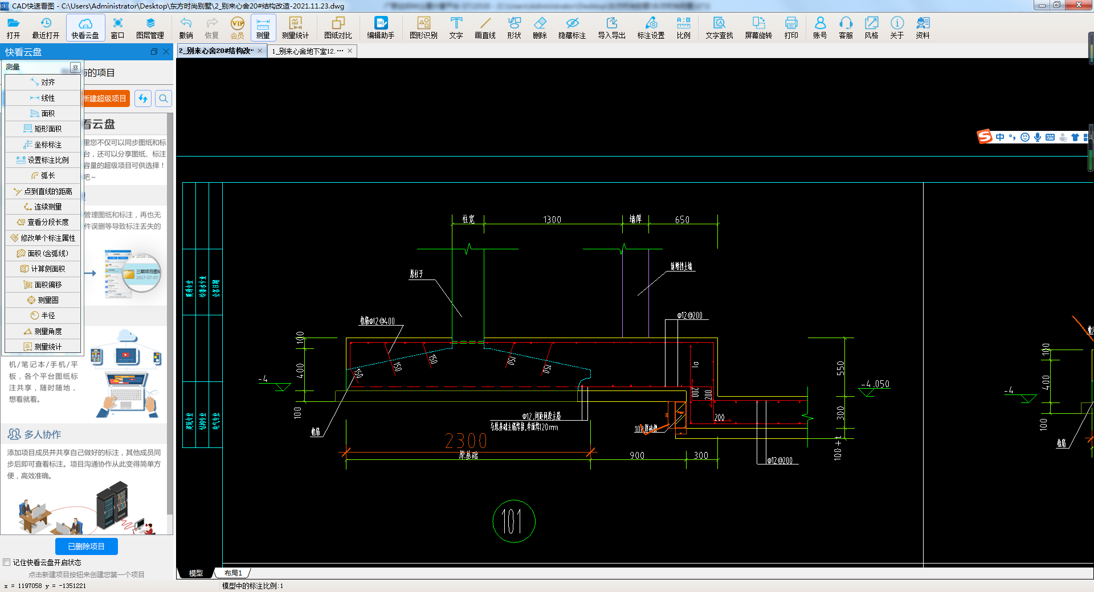
Task: Click the 新建超级项目 orange button
Action: 106,98
